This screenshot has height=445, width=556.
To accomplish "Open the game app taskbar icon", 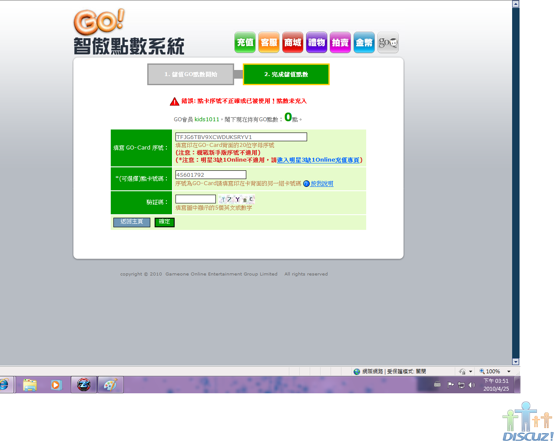I will (84, 385).
